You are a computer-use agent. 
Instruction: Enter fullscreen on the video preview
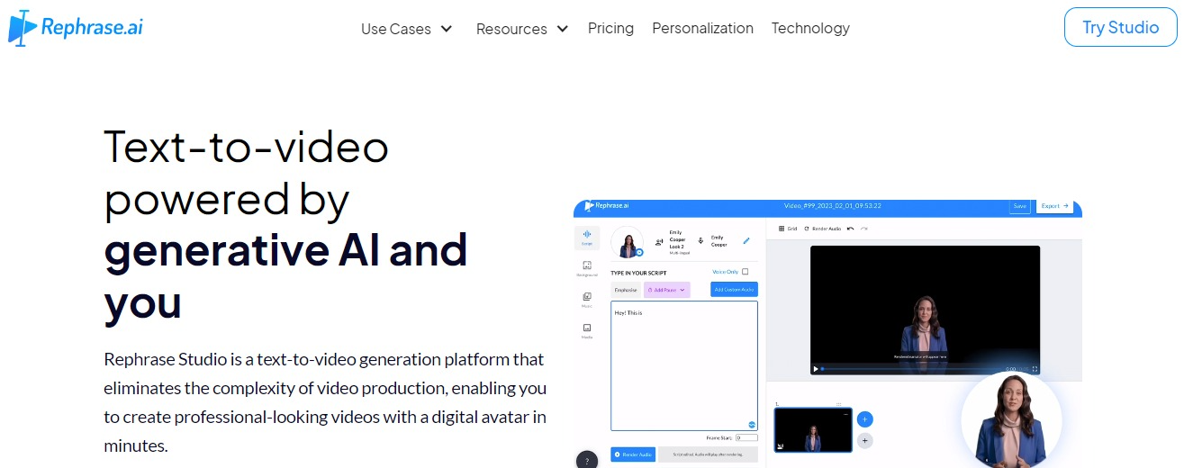click(1035, 369)
